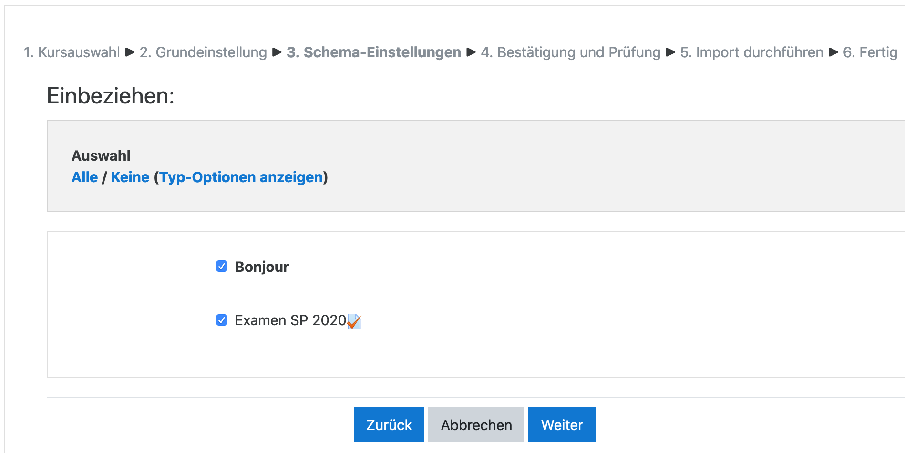This screenshot has width=905, height=453.
Task: Select step 2. Grundeinstellung
Action: pyautogui.click(x=203, y=52)
